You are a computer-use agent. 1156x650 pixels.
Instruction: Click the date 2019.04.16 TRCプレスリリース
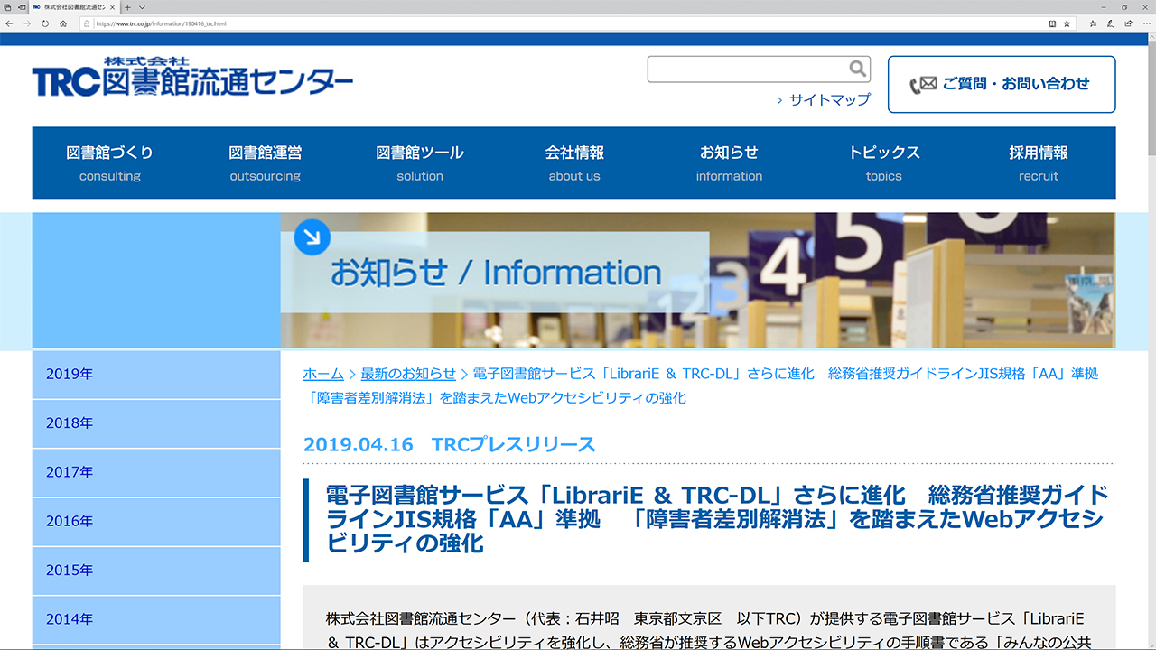450,444
